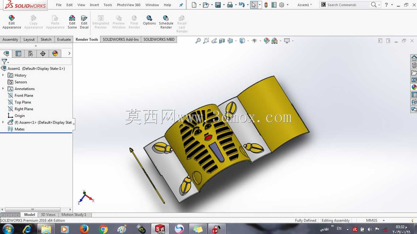
Task: Pin the menu bar
Action: pyautogui.click(x=181, y=5)
